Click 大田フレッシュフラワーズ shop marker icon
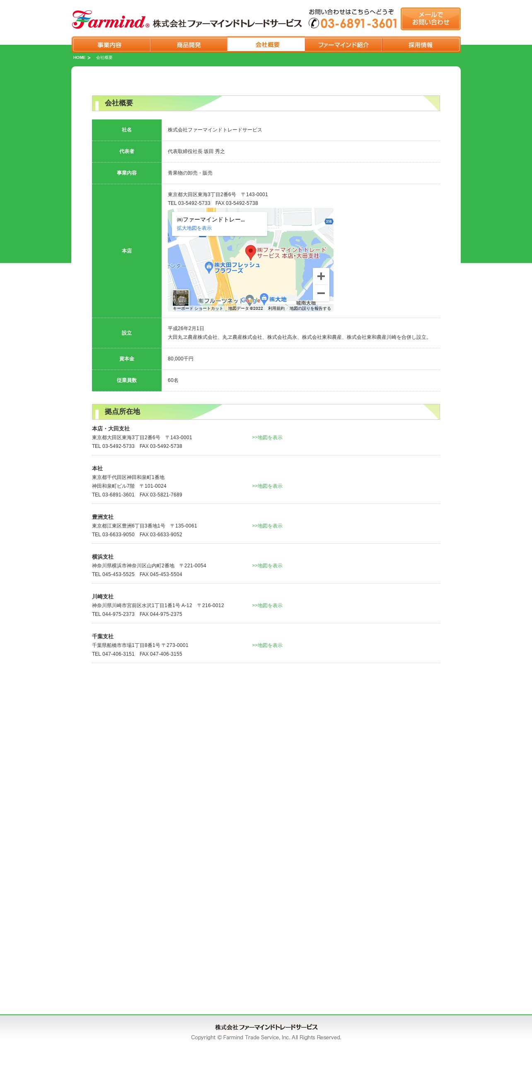The image size is (532, 1065). click(x=209, y=267)
